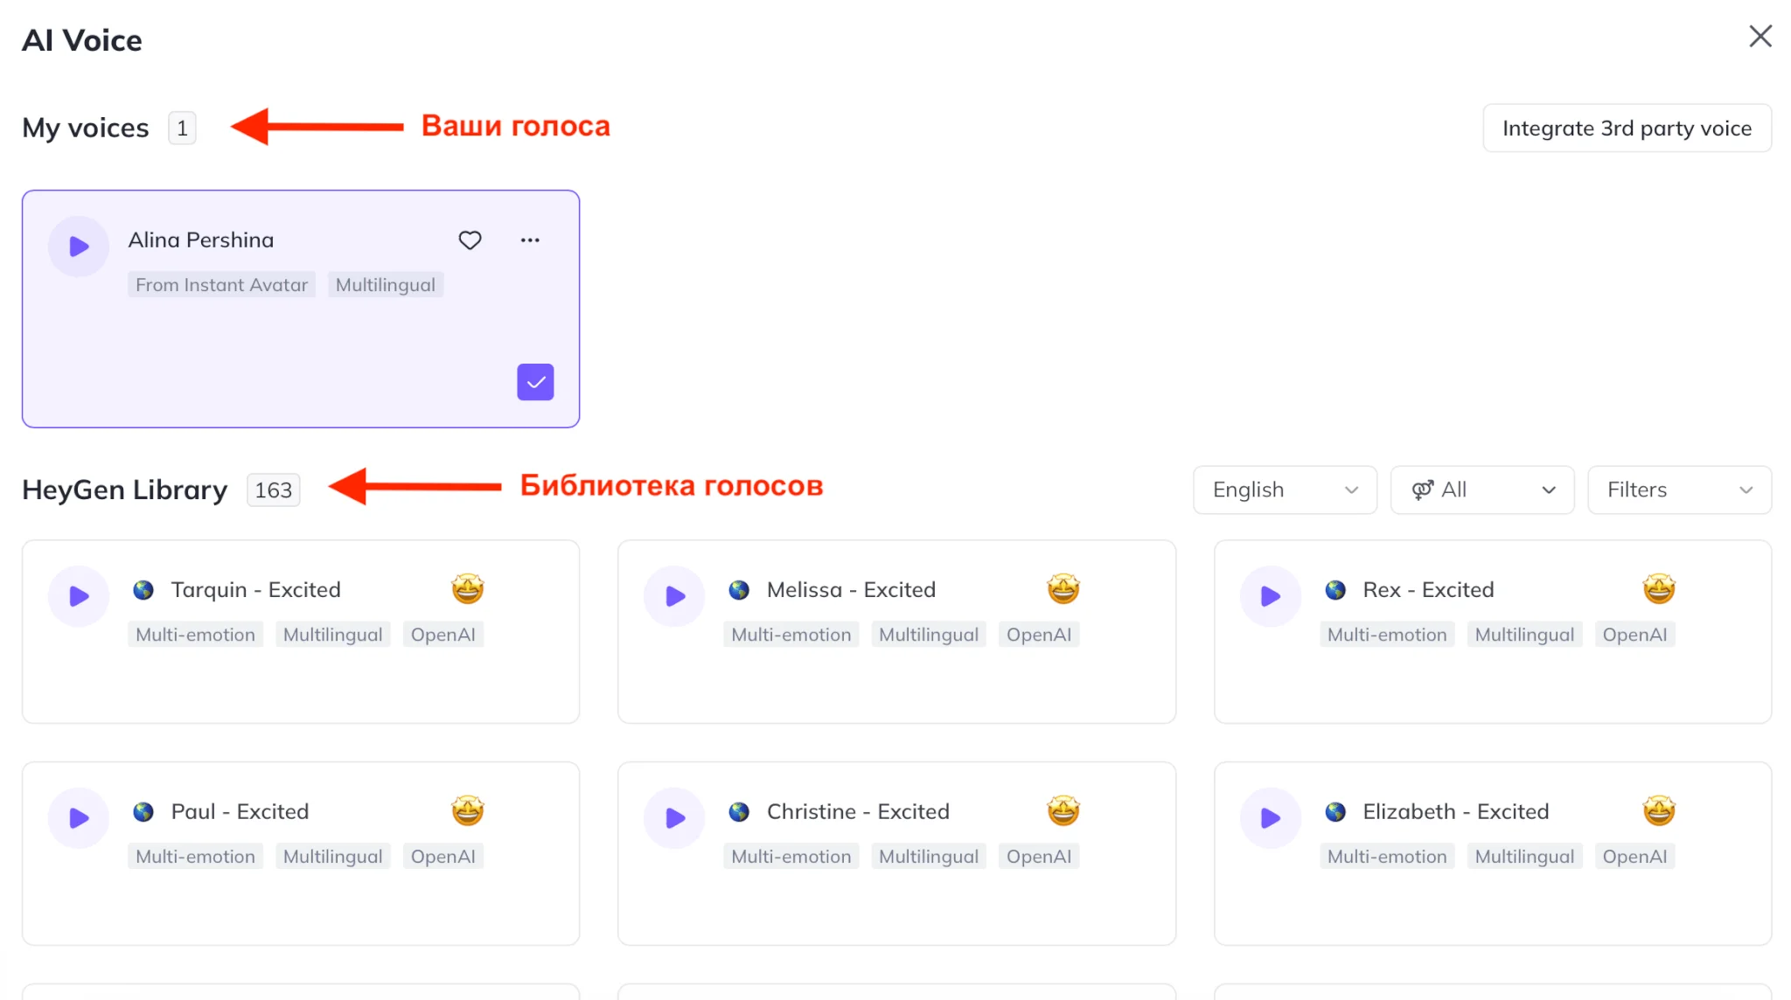
Task: Click Integrate 3rd party voice button
Action: [1627, 128]
